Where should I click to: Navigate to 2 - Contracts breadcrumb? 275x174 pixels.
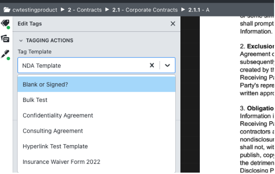point(85,10)
